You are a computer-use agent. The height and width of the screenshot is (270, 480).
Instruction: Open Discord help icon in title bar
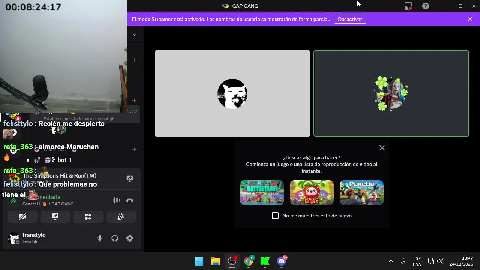click(x=425, y=6)
